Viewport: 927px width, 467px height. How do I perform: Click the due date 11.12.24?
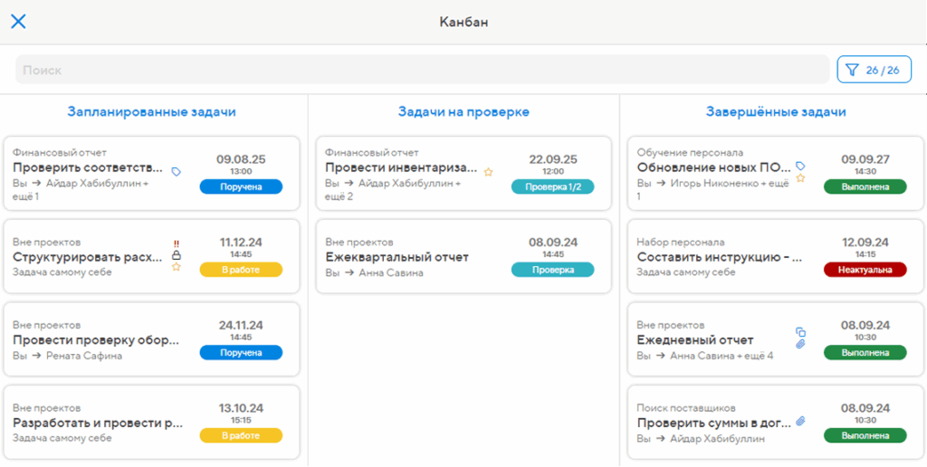[x=241, y=242]
